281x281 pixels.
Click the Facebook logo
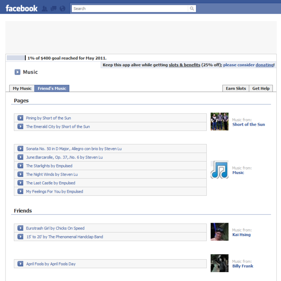(x=21, y=8)
